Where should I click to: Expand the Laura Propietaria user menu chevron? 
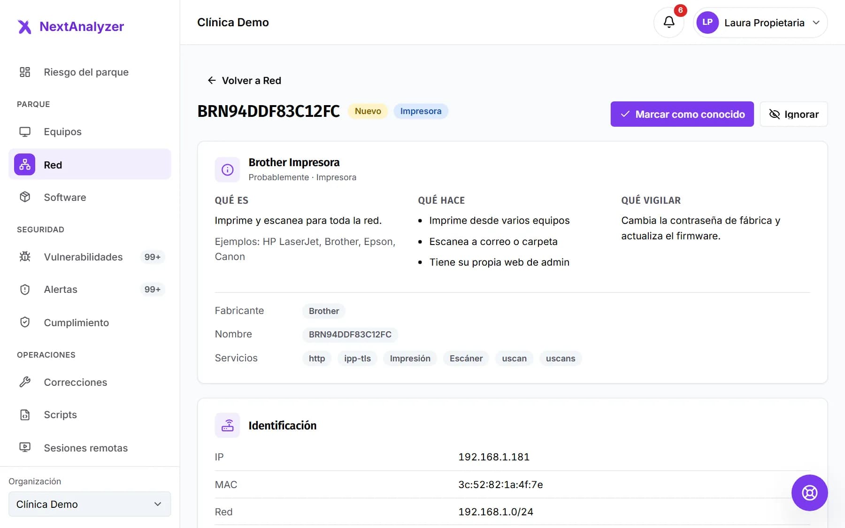816,23
